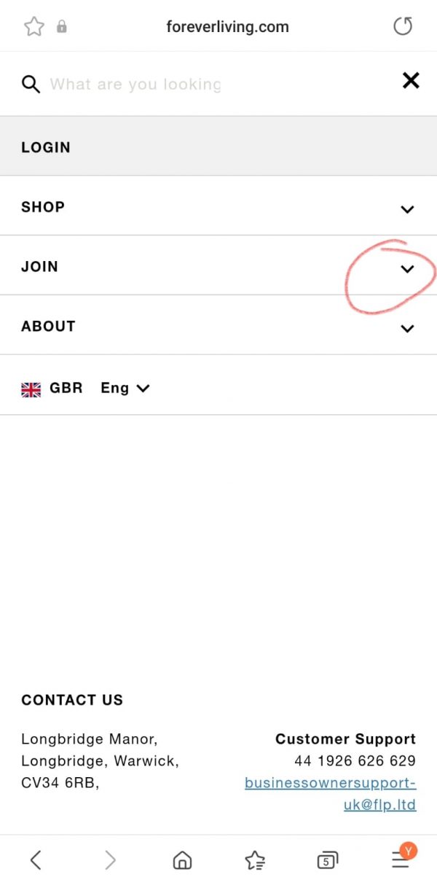Open the browser home page icon

[x=182, y=861]
